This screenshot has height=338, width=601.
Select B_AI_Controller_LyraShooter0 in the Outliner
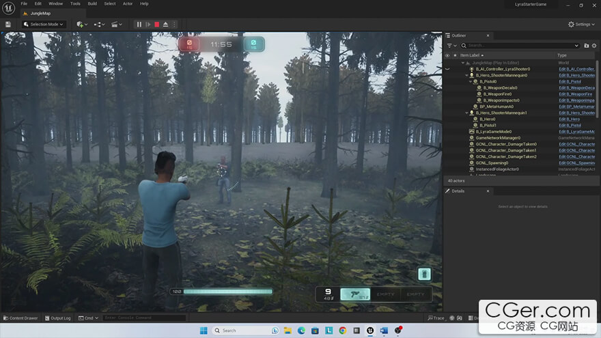click(503, 69)
